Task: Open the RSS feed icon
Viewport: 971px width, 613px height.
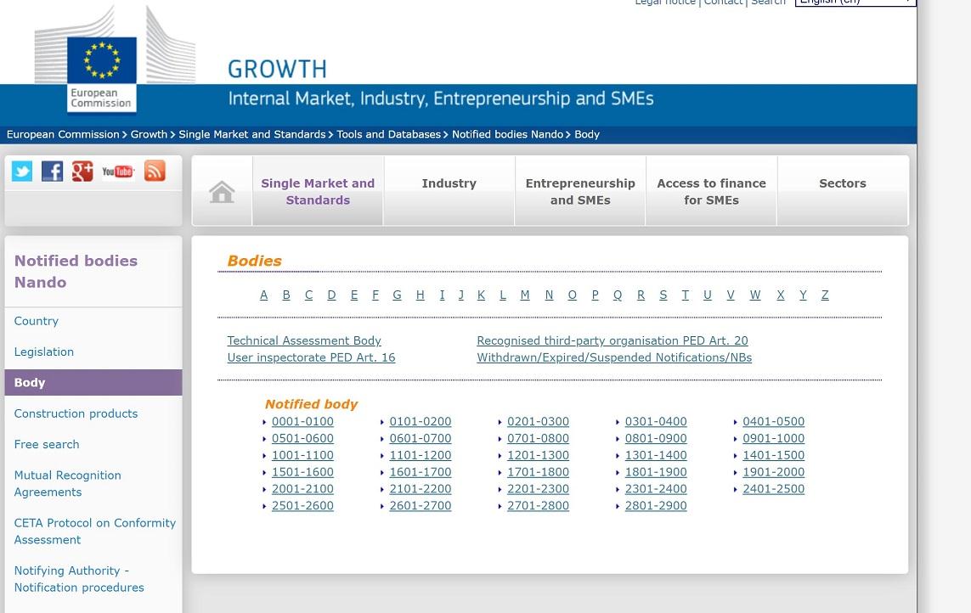Action: pyautogui.click(x=155, y=171)
